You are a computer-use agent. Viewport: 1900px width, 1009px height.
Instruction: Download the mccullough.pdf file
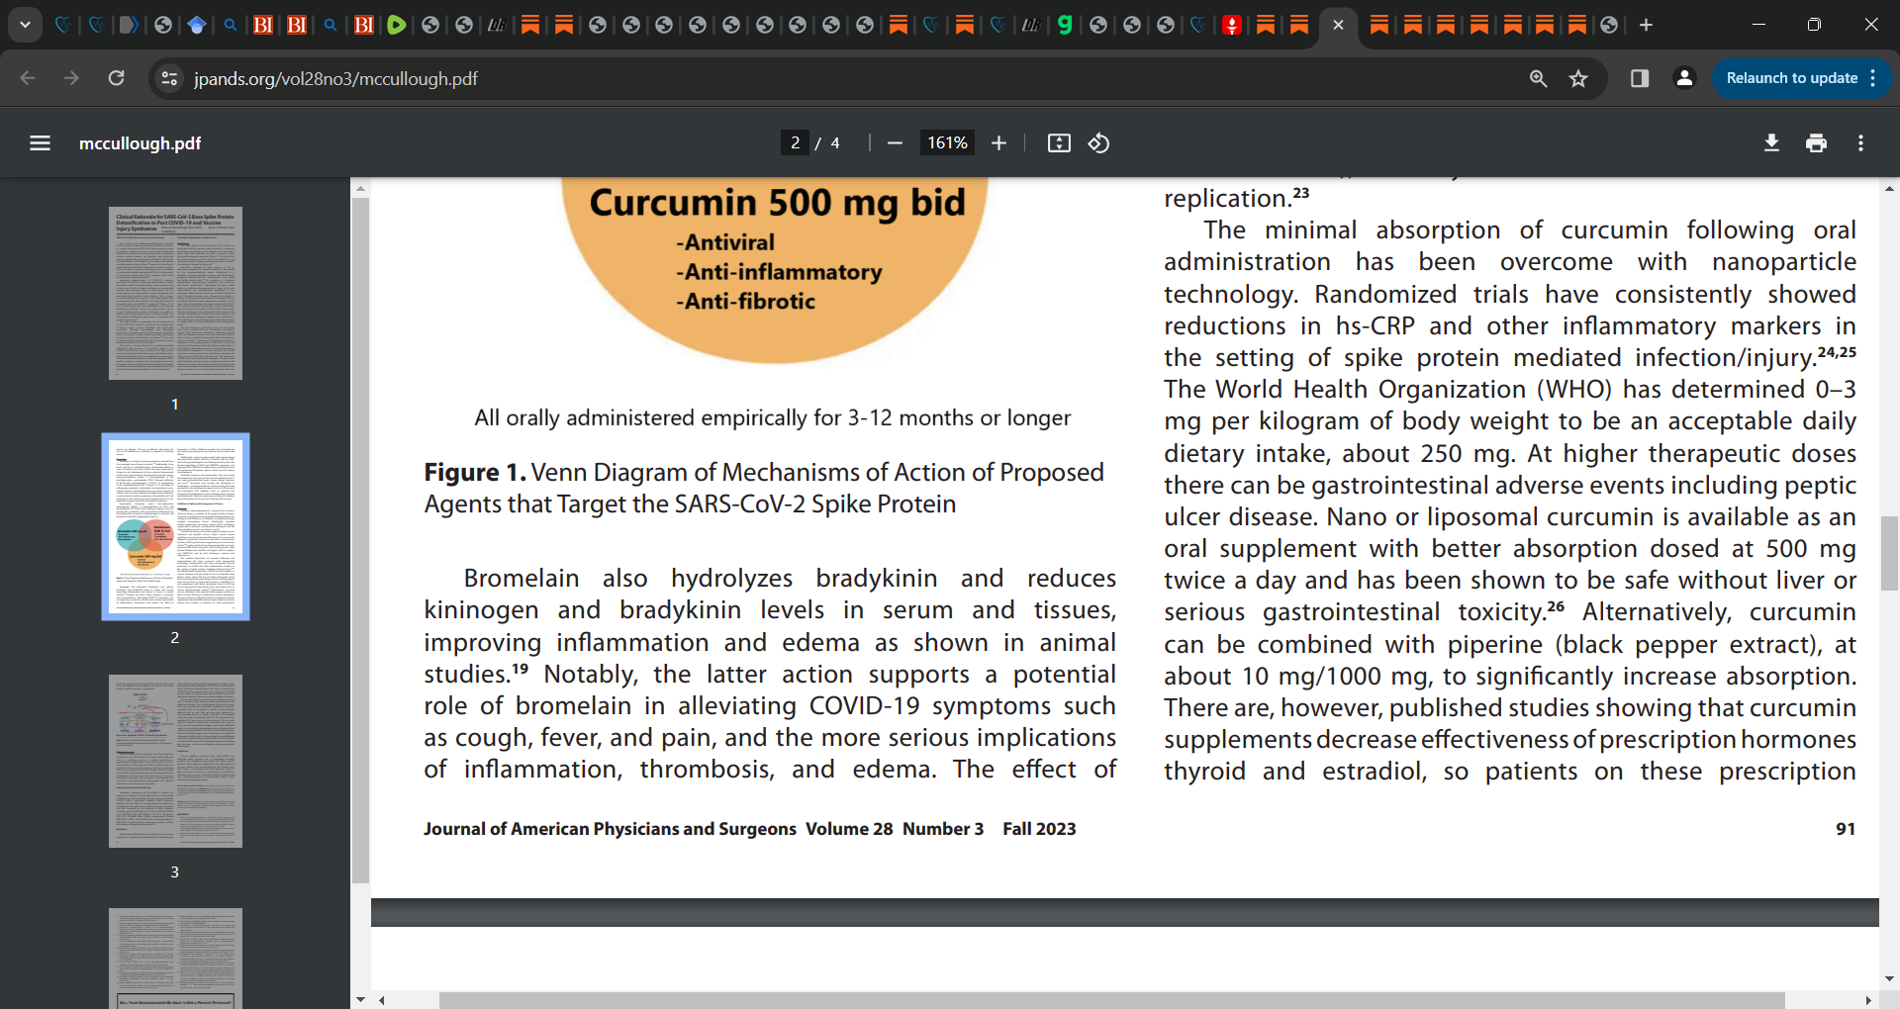tap(1771, 143)
